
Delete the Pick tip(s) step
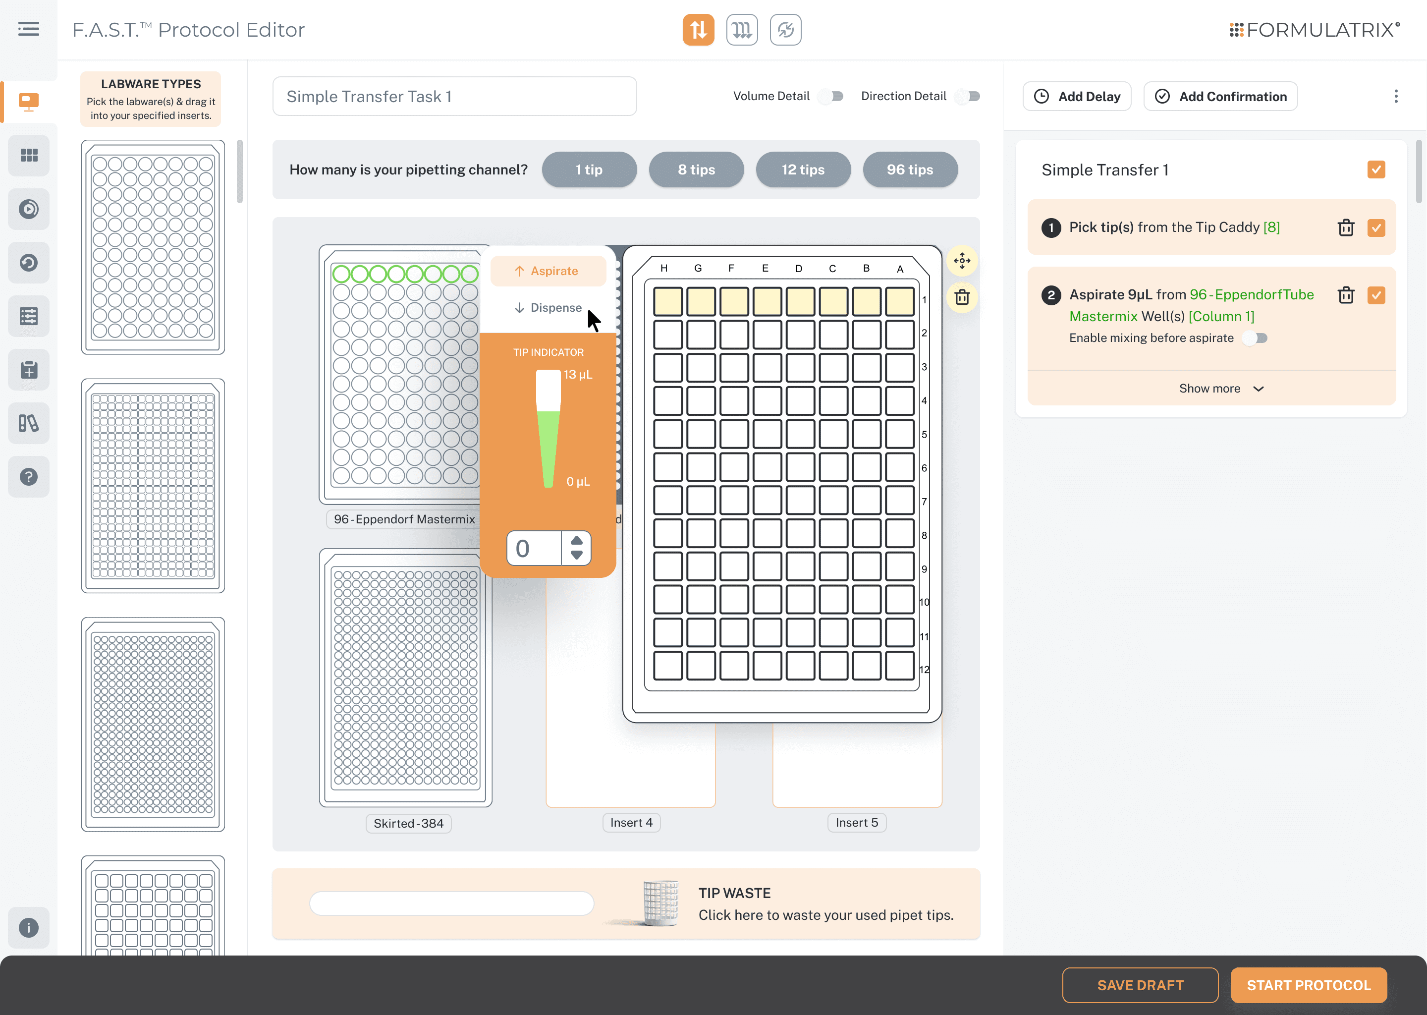pos(1346,227)
